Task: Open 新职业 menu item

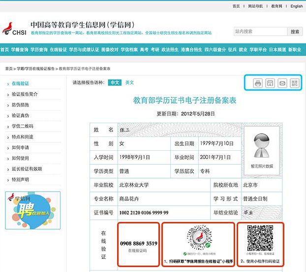Action: [x=295, y=50]
